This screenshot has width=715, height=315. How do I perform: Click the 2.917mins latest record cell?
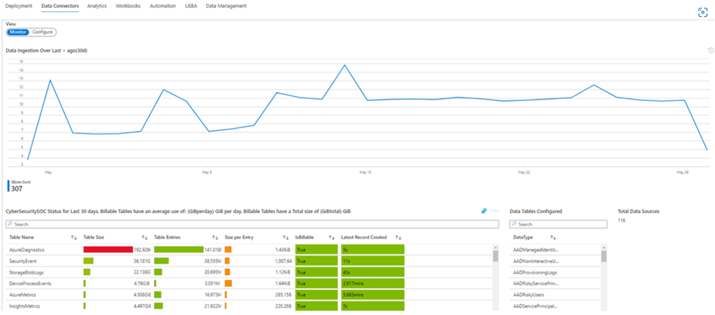coord(373,283)
